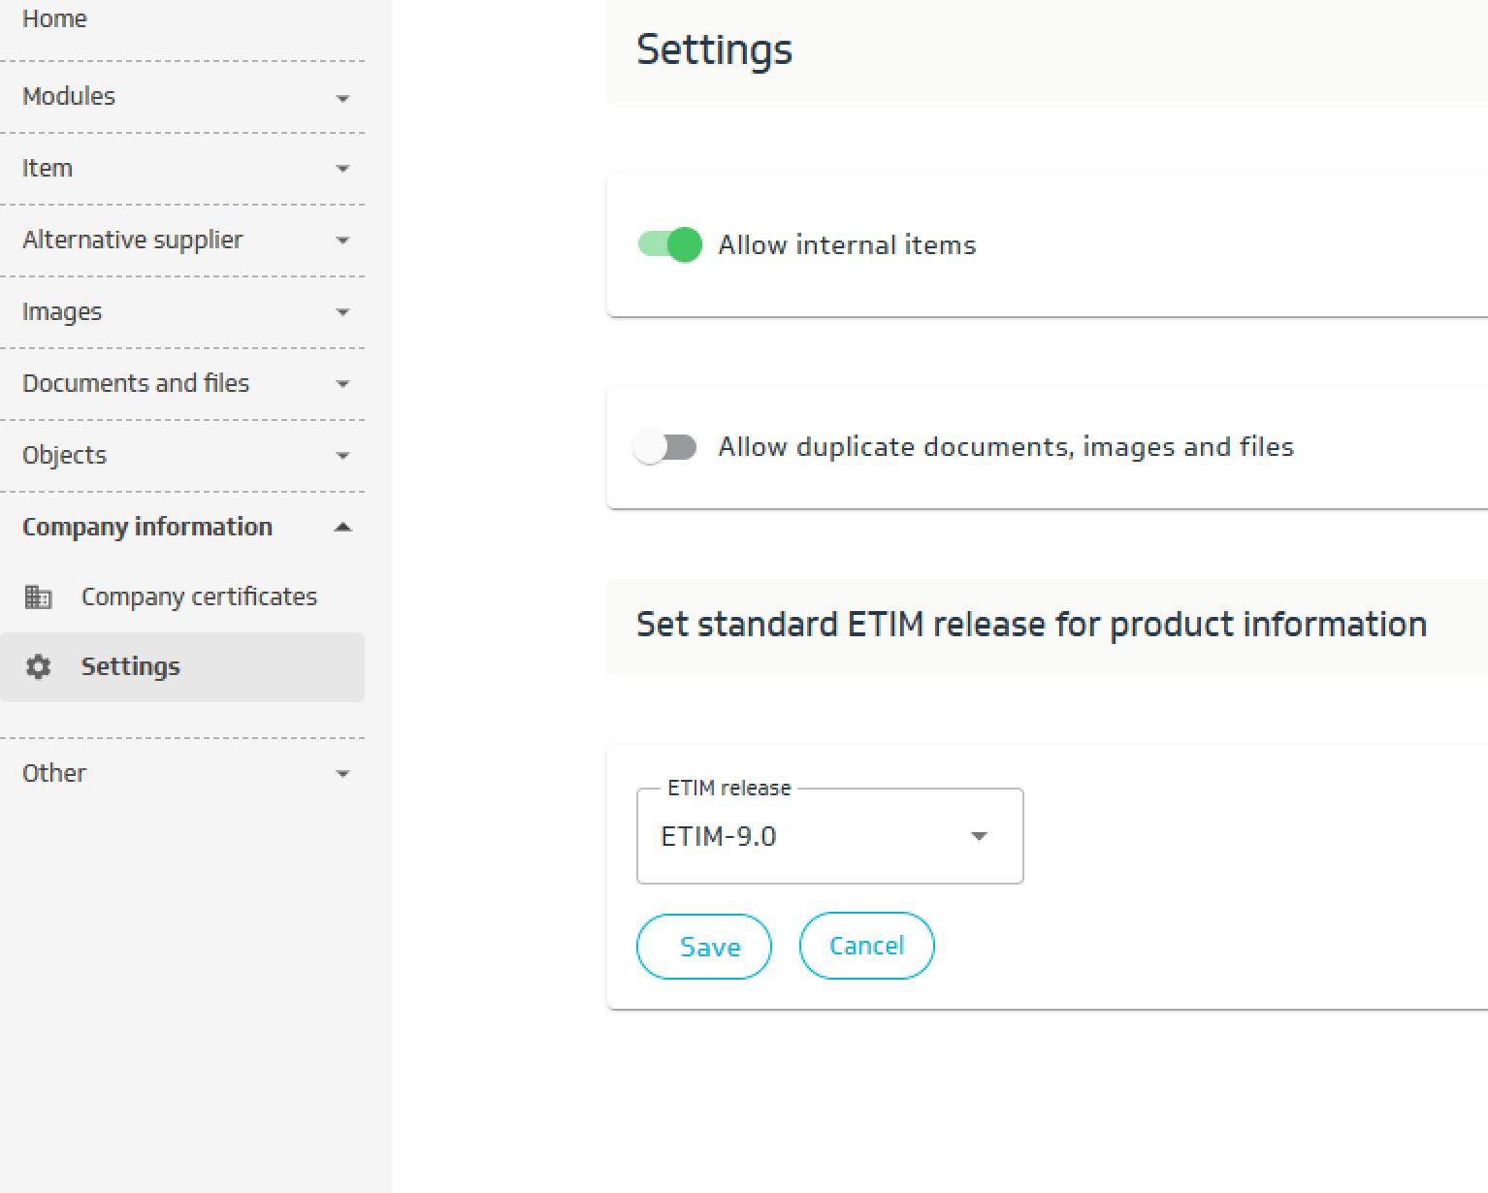Enable Allow duplicate documents, images and files
1488x1193 pixels.
pyautogui.click(x=665, y=447)
